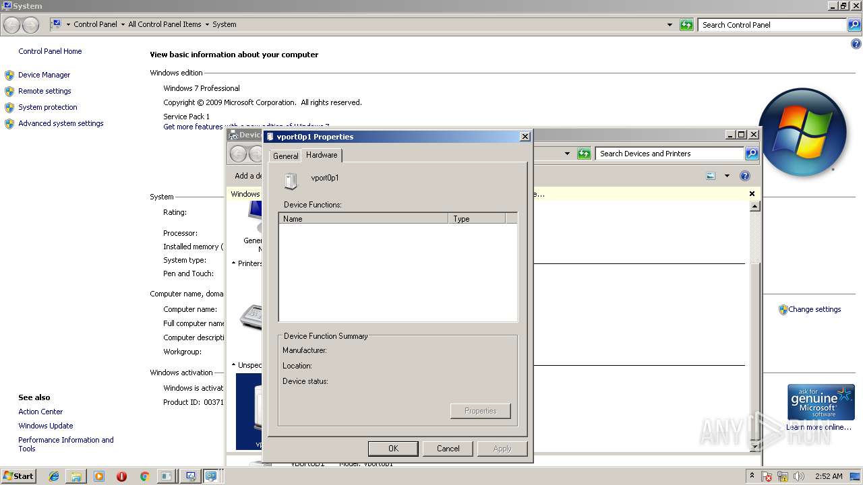The image size is (863, 485).
Task: Dismiss the yellow information bar
Action: click(752, 194)
